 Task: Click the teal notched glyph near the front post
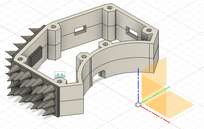point(60,75)
